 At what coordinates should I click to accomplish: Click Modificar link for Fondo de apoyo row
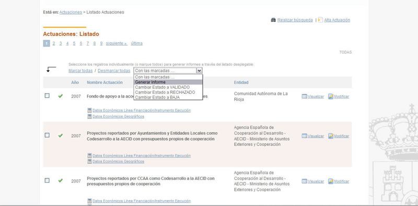coord(342,96)
